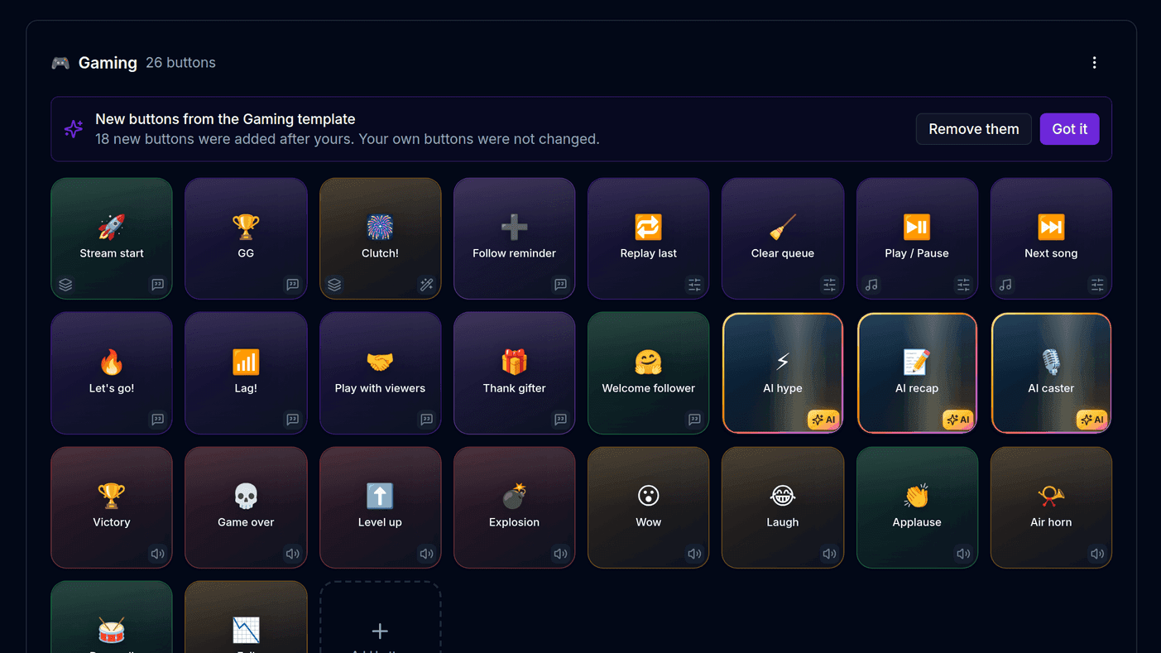Click the layers icon on Stream start
Screen dimensions: 1161x653
(x=65, y=285)
